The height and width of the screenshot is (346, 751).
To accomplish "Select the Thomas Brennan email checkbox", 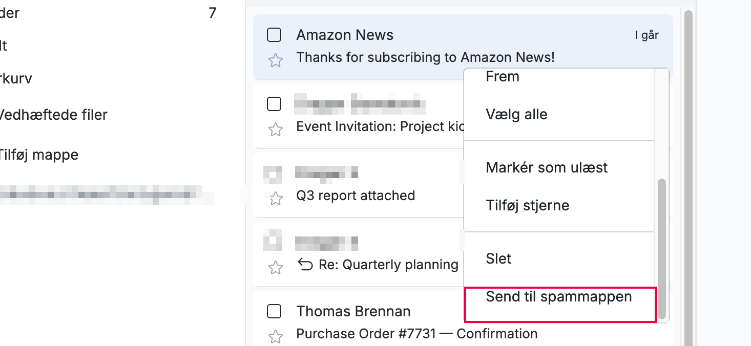I will click(x=274, y=311).
